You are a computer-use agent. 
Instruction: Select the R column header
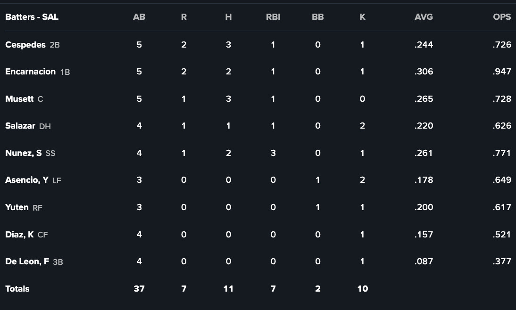click(183, 17)
